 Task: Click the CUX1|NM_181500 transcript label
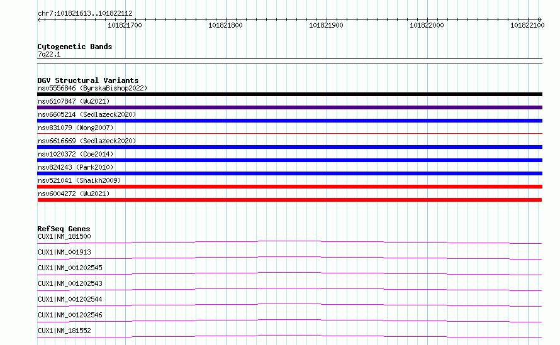tap(64, 236)
